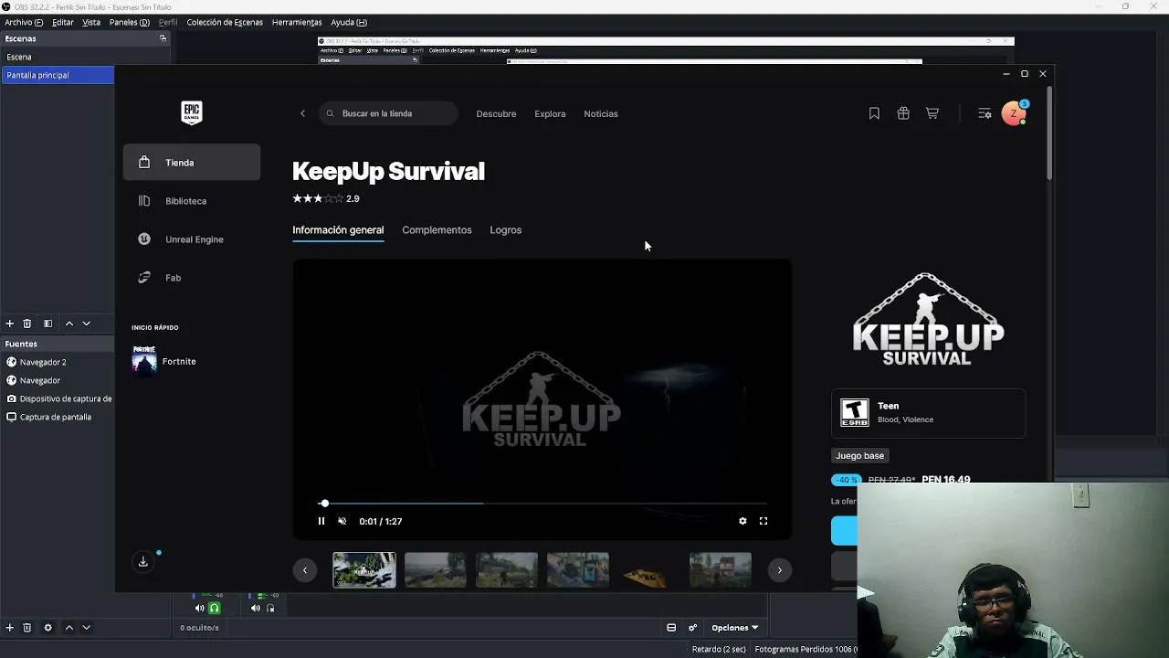
Task: Open Tienda in the Epic sidebar
Action: coord(192,163)
